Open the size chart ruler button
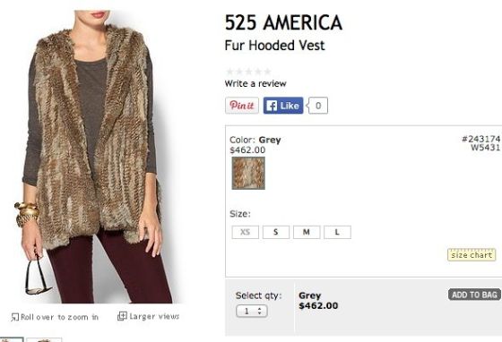The width and height of the screenshot is (502, 342). pos(472,255)
